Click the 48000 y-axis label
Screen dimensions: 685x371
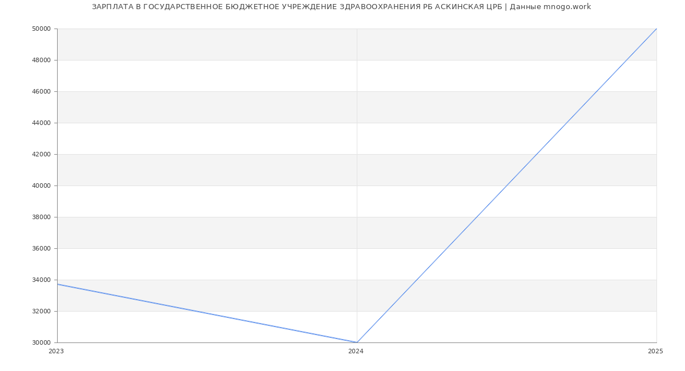pyautogui.click(x=42, y=60)
